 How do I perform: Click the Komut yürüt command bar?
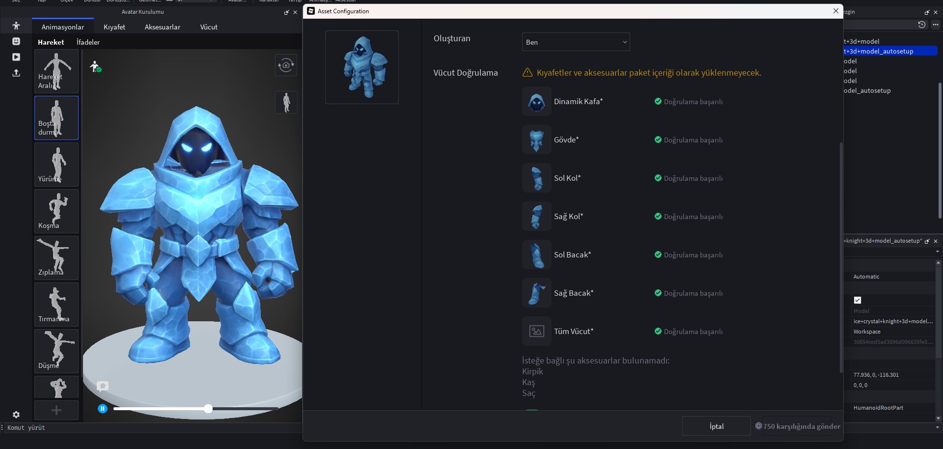pos(152,428)
